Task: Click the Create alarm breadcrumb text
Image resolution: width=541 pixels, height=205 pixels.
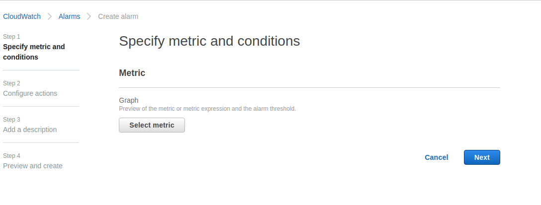Action: pyautogui.click(x=118, y=16)
